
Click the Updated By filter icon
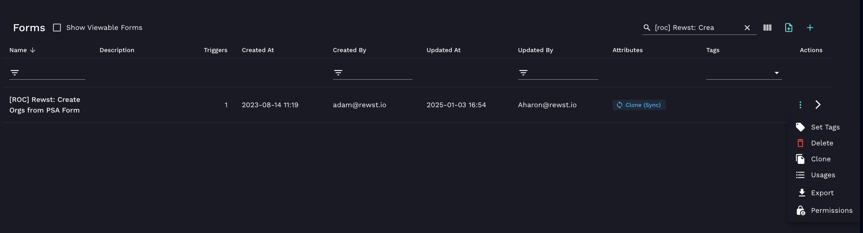pos(523,72)
